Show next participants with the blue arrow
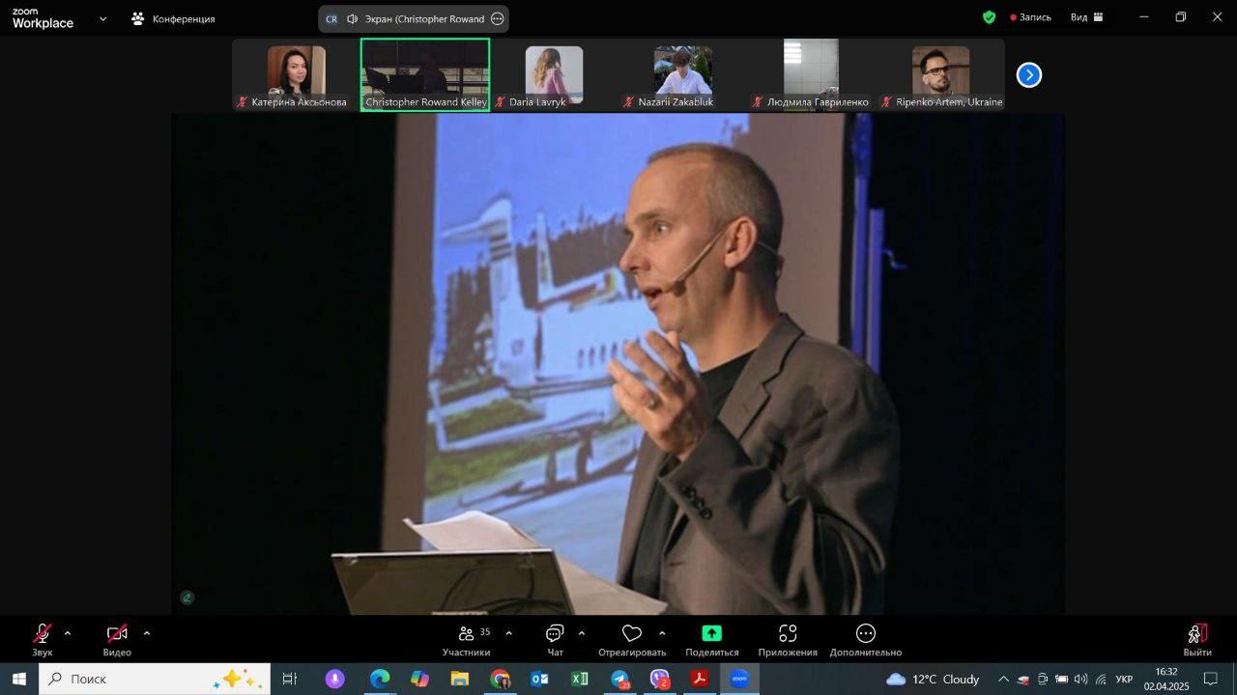 click(x=1029, y=75)
